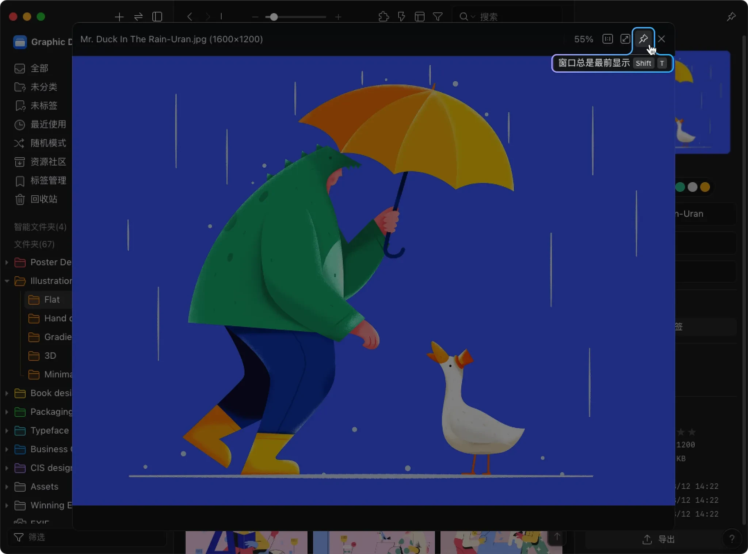This screenshot has height=554, width=748.
Task: Select the Flat subfolder
Action: (x=49, y=300)
